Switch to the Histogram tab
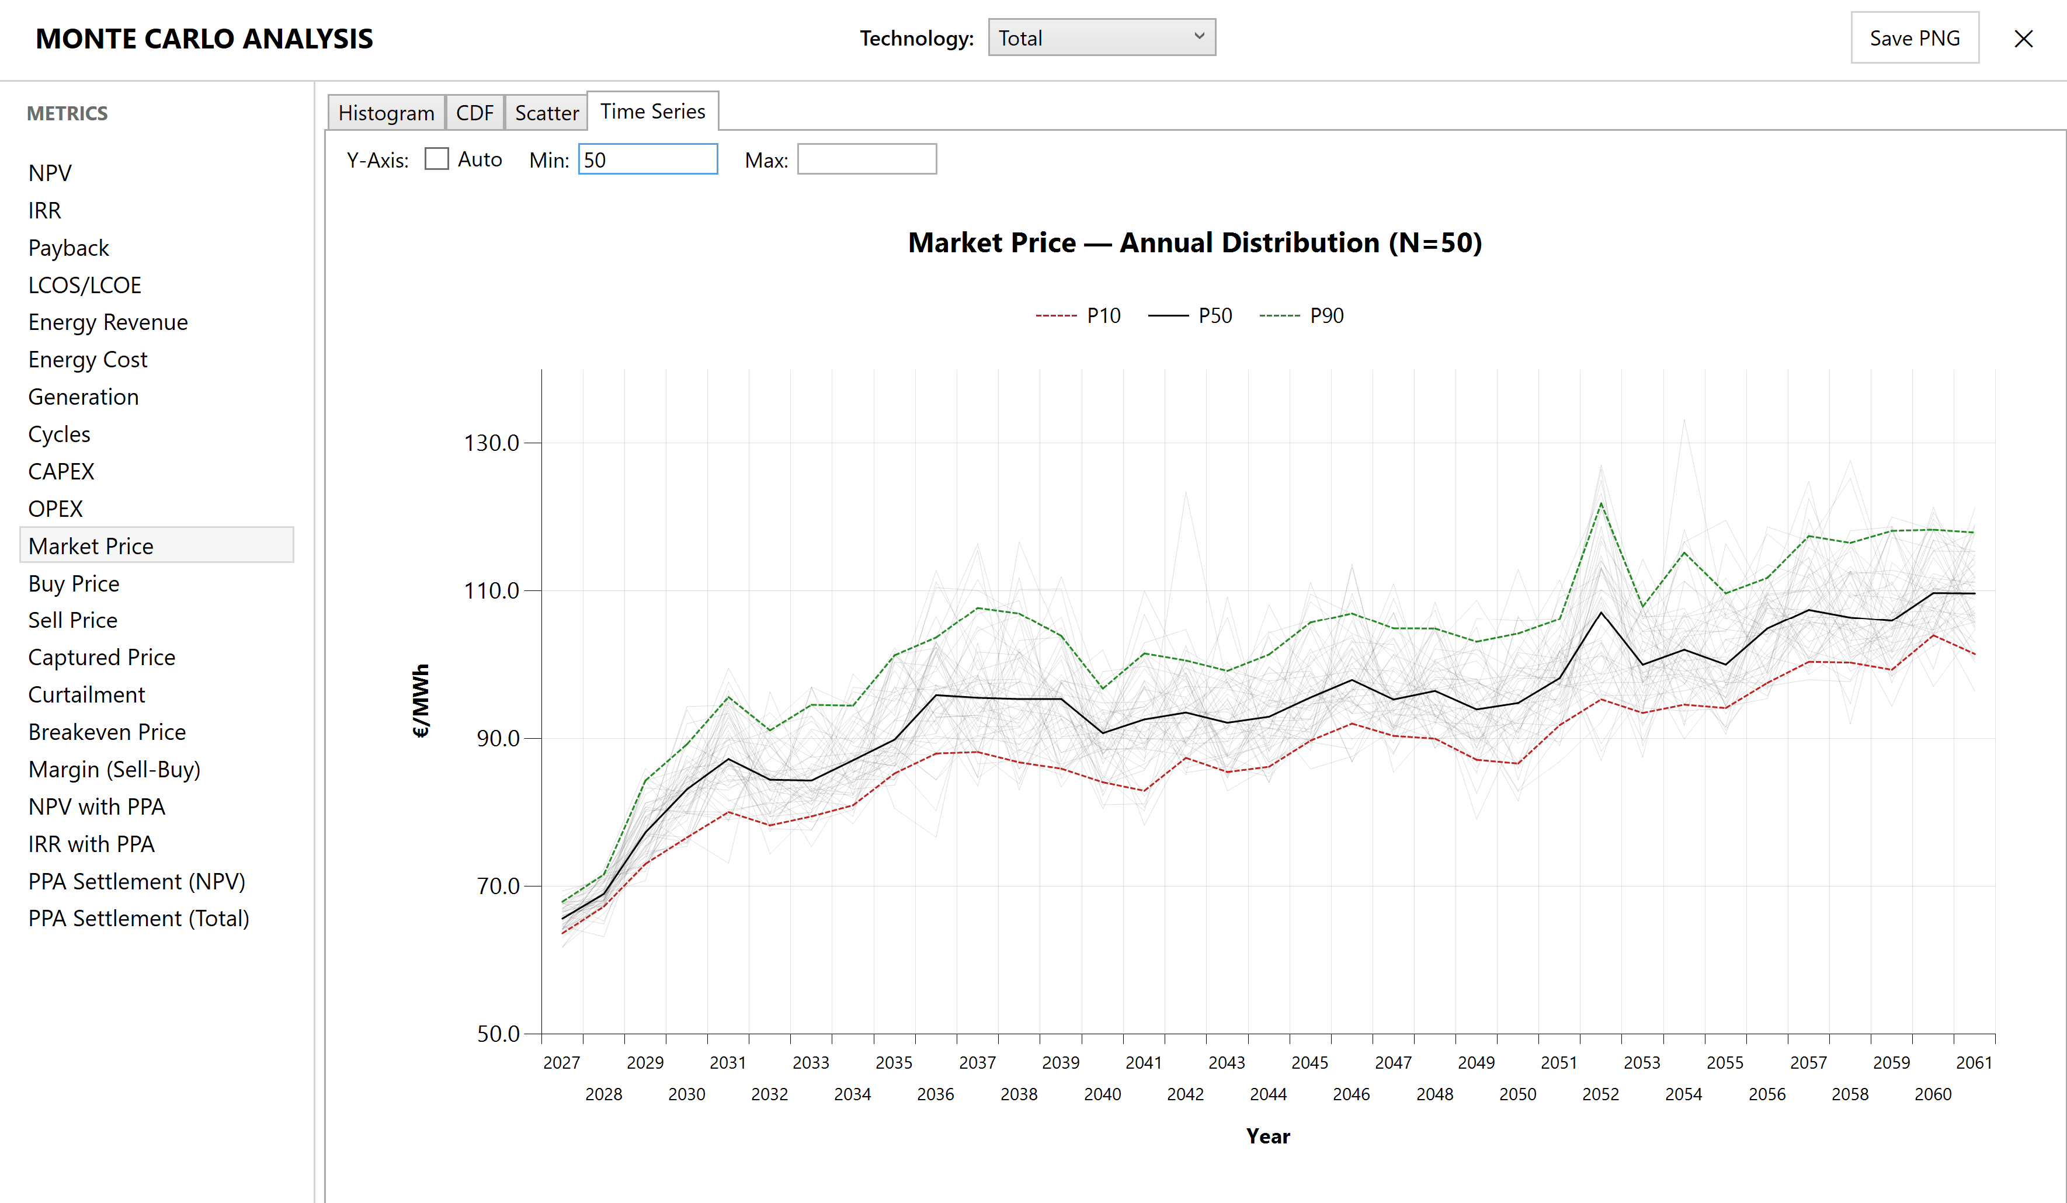This screenshot has height=1203, width=2067. 385,112
